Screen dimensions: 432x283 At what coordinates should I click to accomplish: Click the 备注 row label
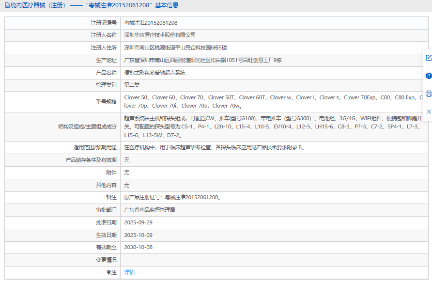111,197
